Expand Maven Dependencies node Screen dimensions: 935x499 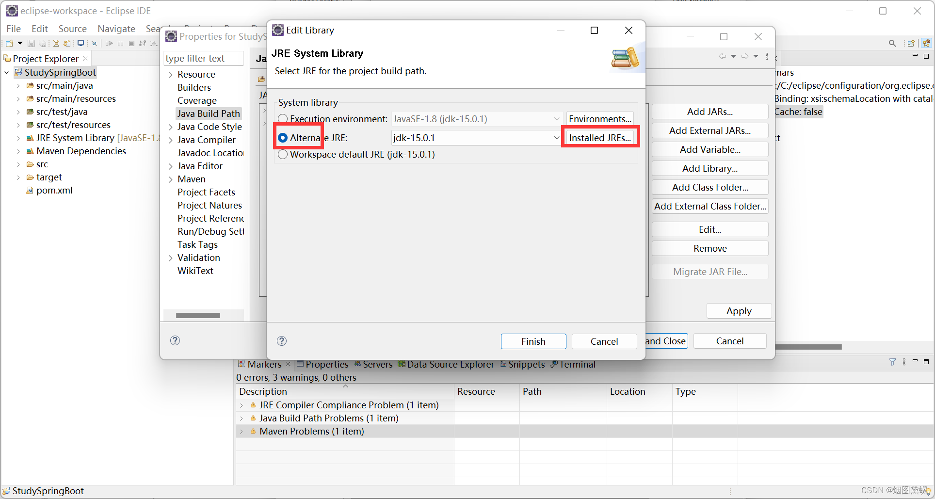(18, 151)
